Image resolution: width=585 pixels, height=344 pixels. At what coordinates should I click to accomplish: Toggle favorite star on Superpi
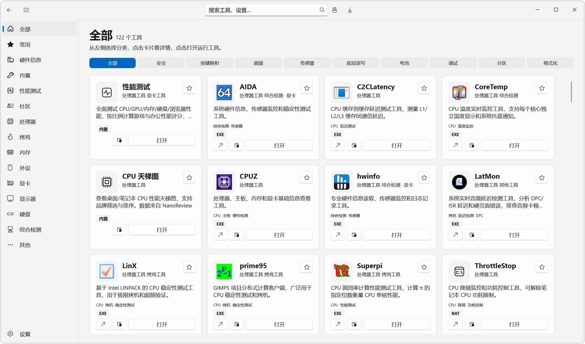point(424,267)
